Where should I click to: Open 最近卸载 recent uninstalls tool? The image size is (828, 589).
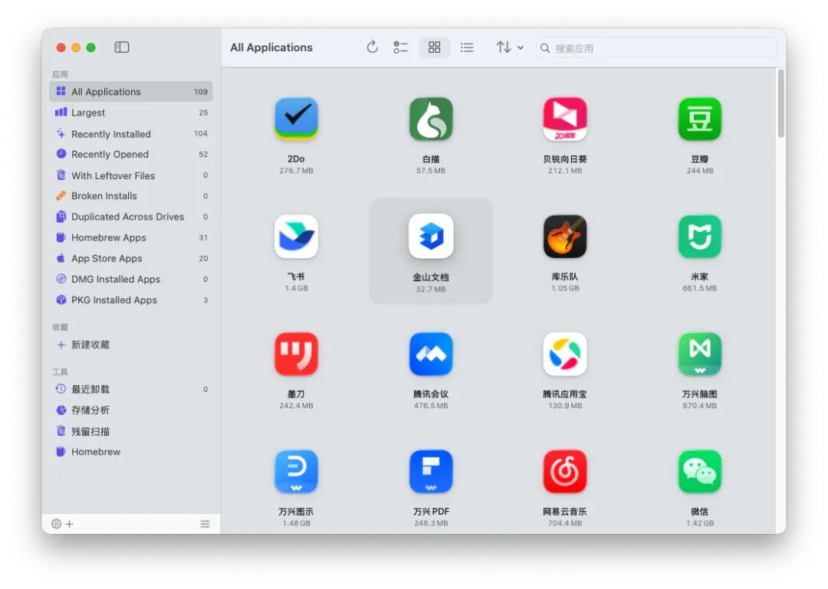click(131, 389)
